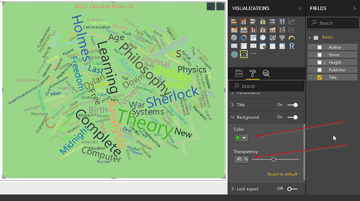This screenshot has height=201, width=360.
Task: Select the 100% stacked column chart visual
Action: (282, 21)
